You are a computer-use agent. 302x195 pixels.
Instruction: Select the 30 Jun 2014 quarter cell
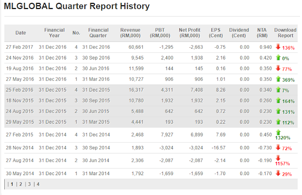pos(96,161)
